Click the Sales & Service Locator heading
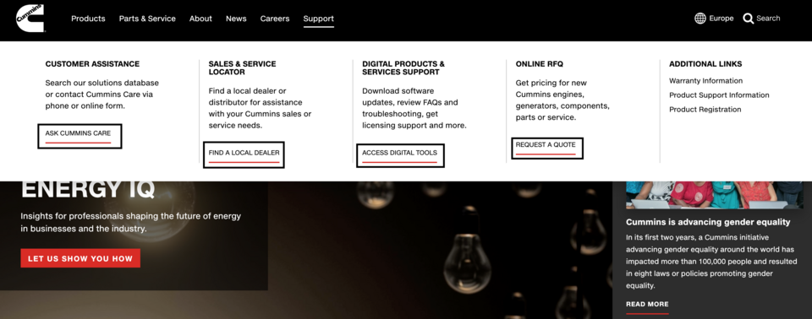This screenshot has width=812, height=319. 243,68
